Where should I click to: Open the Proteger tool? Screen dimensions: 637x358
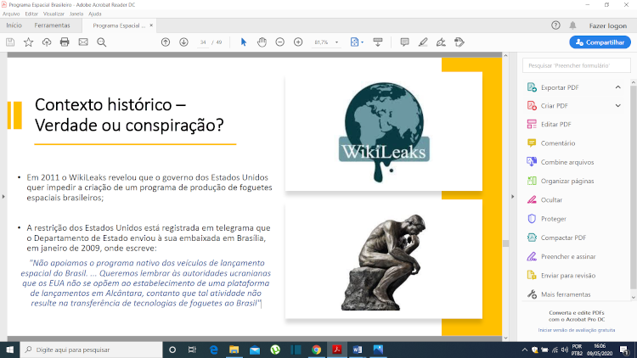click(x=546, y=219)
